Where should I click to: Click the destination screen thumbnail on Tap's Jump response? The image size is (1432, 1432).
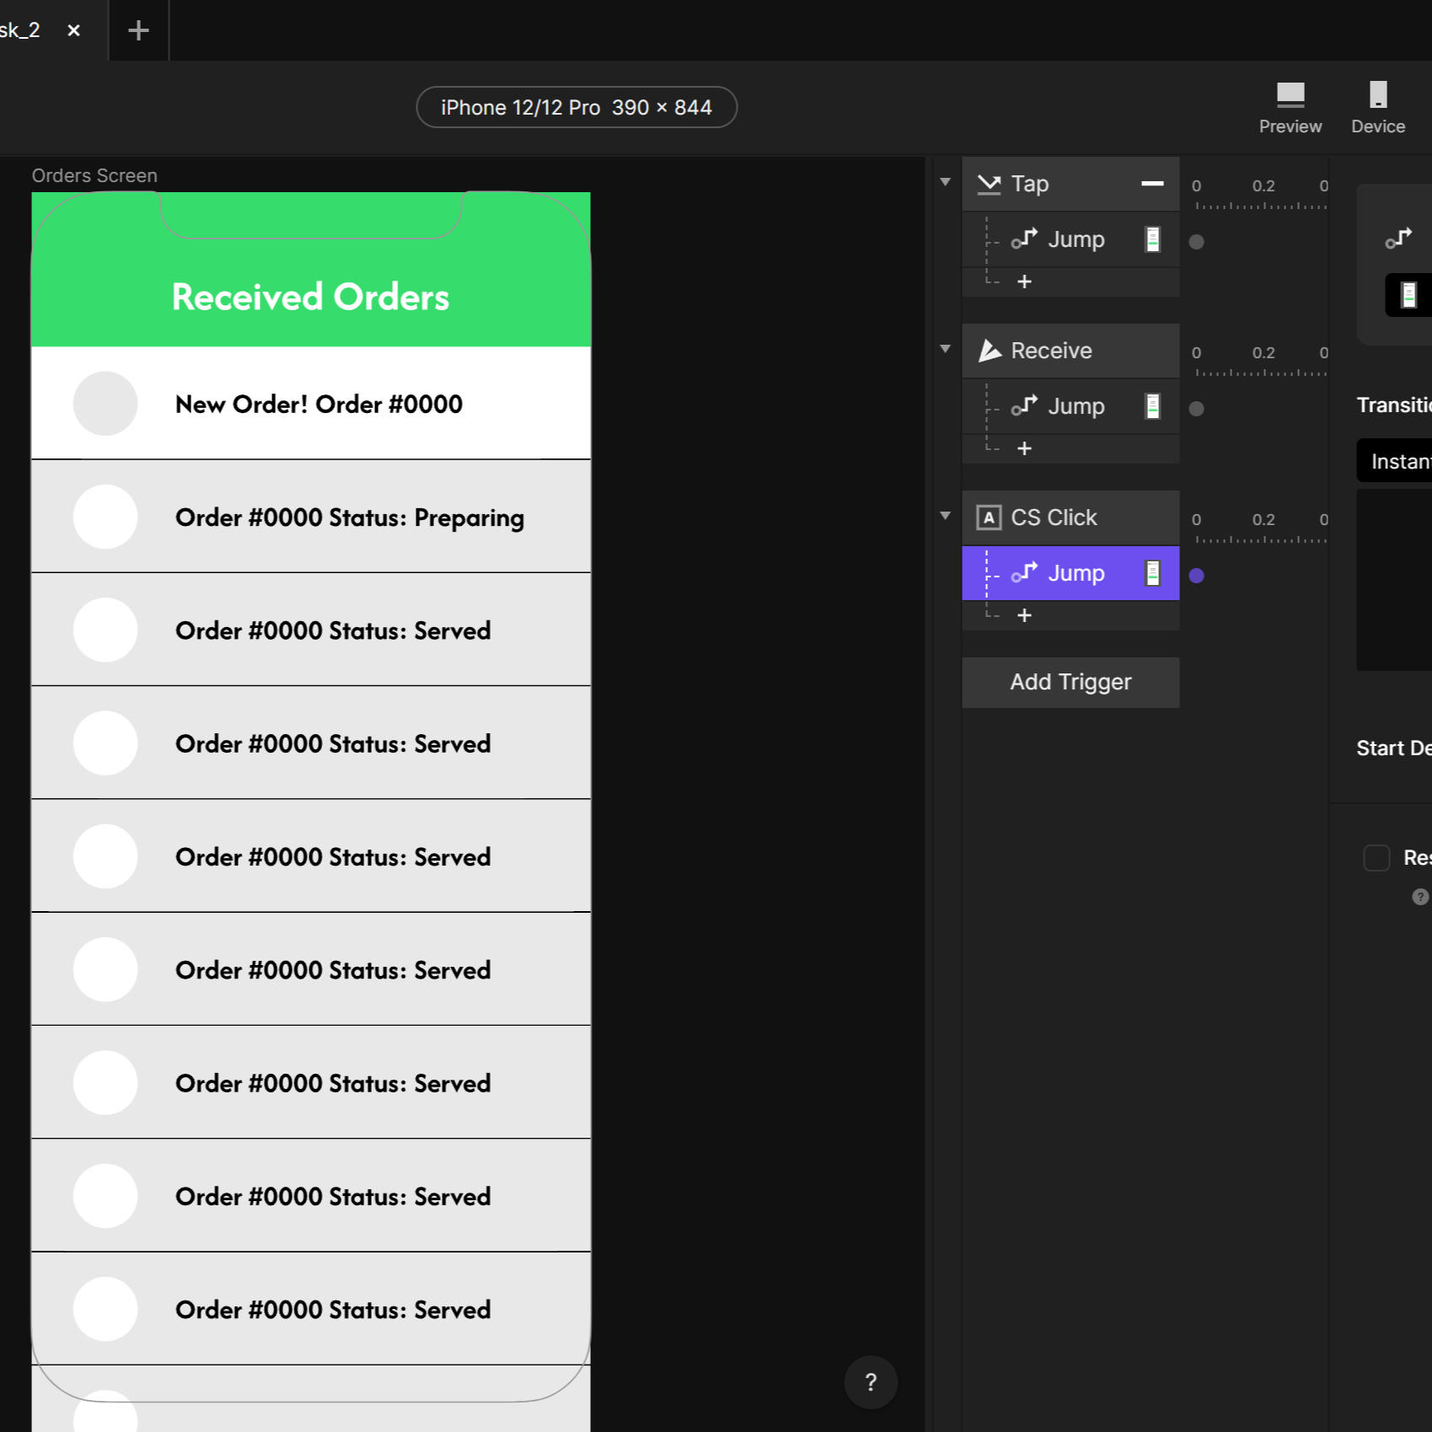click(x=1151, y=239)
